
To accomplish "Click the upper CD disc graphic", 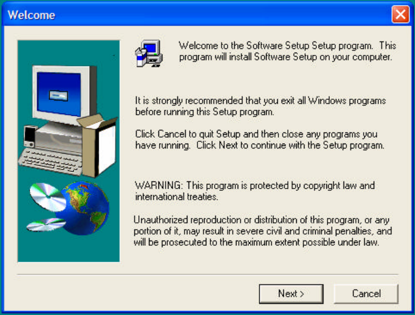I will (x=48, y=197).
